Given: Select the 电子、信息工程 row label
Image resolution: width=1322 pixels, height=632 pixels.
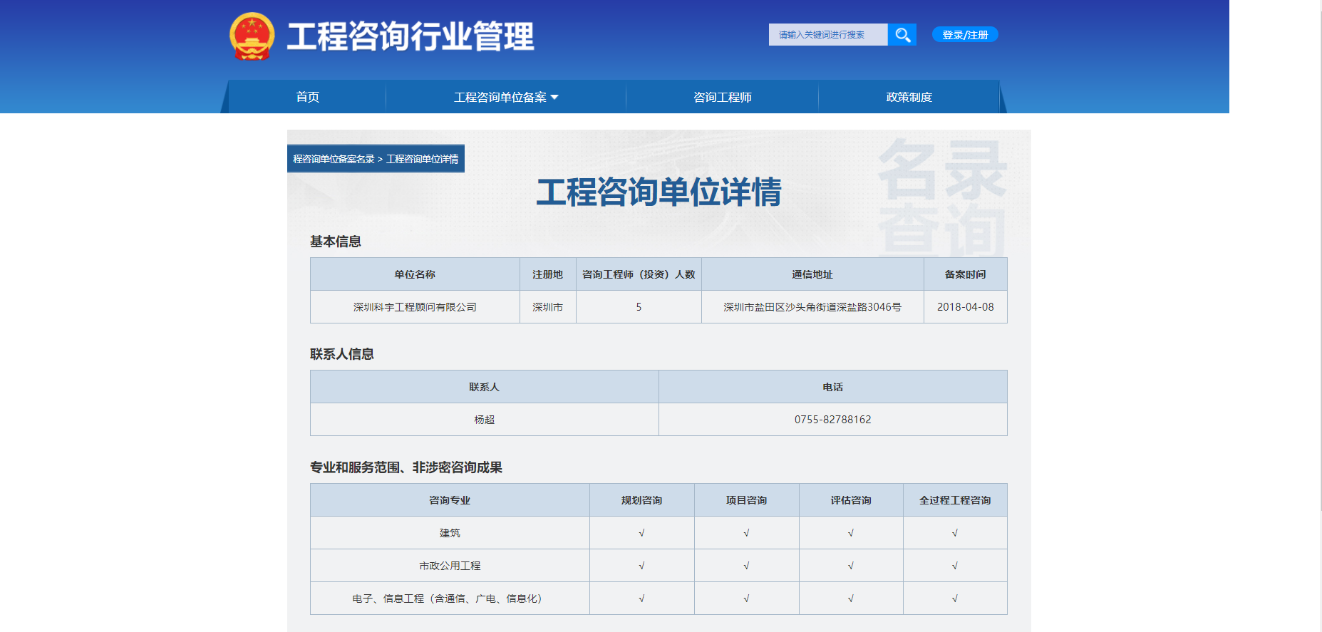Looking at the screenshot, I should pyautogui.click(x=450, y=599).
